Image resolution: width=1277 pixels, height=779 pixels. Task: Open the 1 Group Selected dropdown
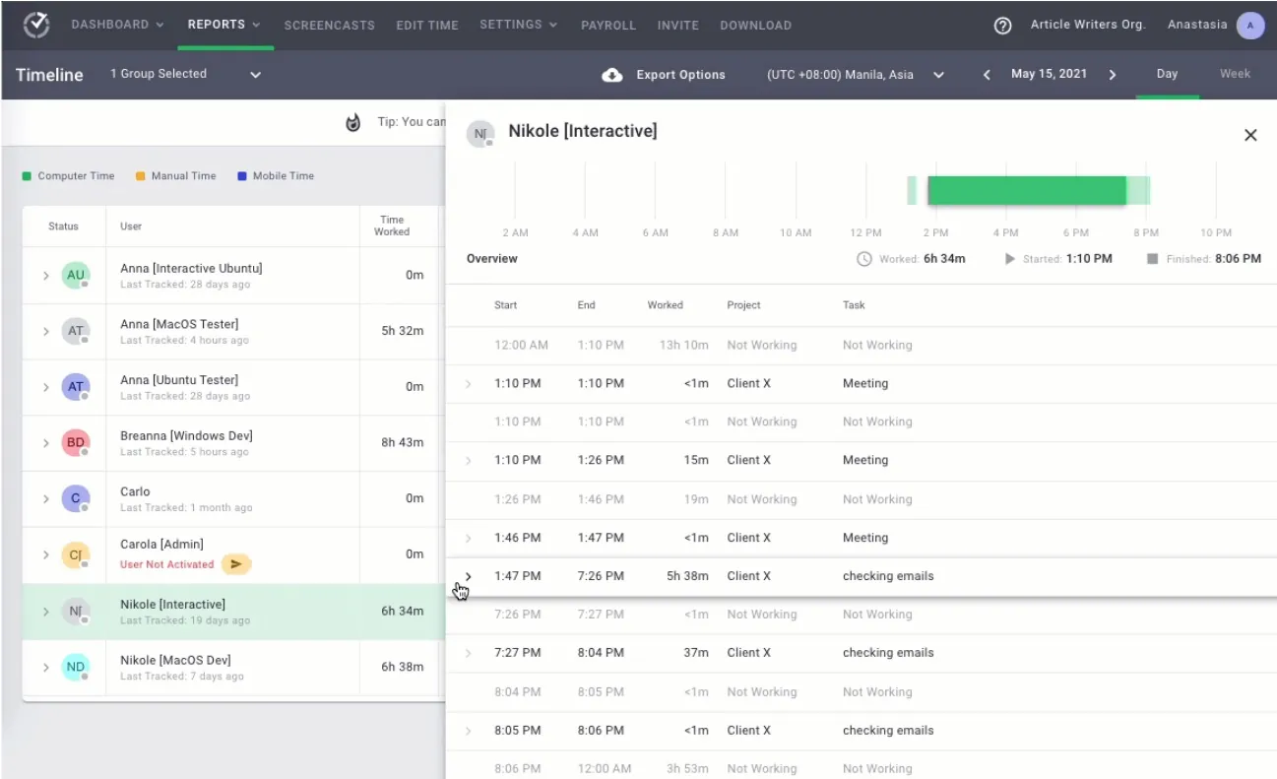186,74
